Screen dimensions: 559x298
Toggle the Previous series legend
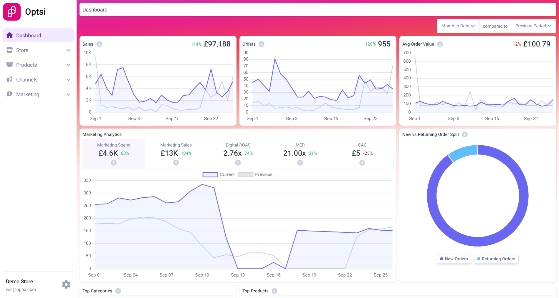click(x=255, y=174)
